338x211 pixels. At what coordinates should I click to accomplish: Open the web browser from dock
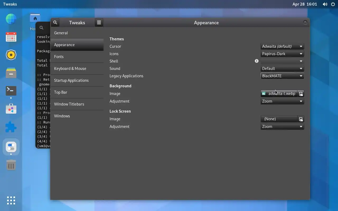point(11,19)
